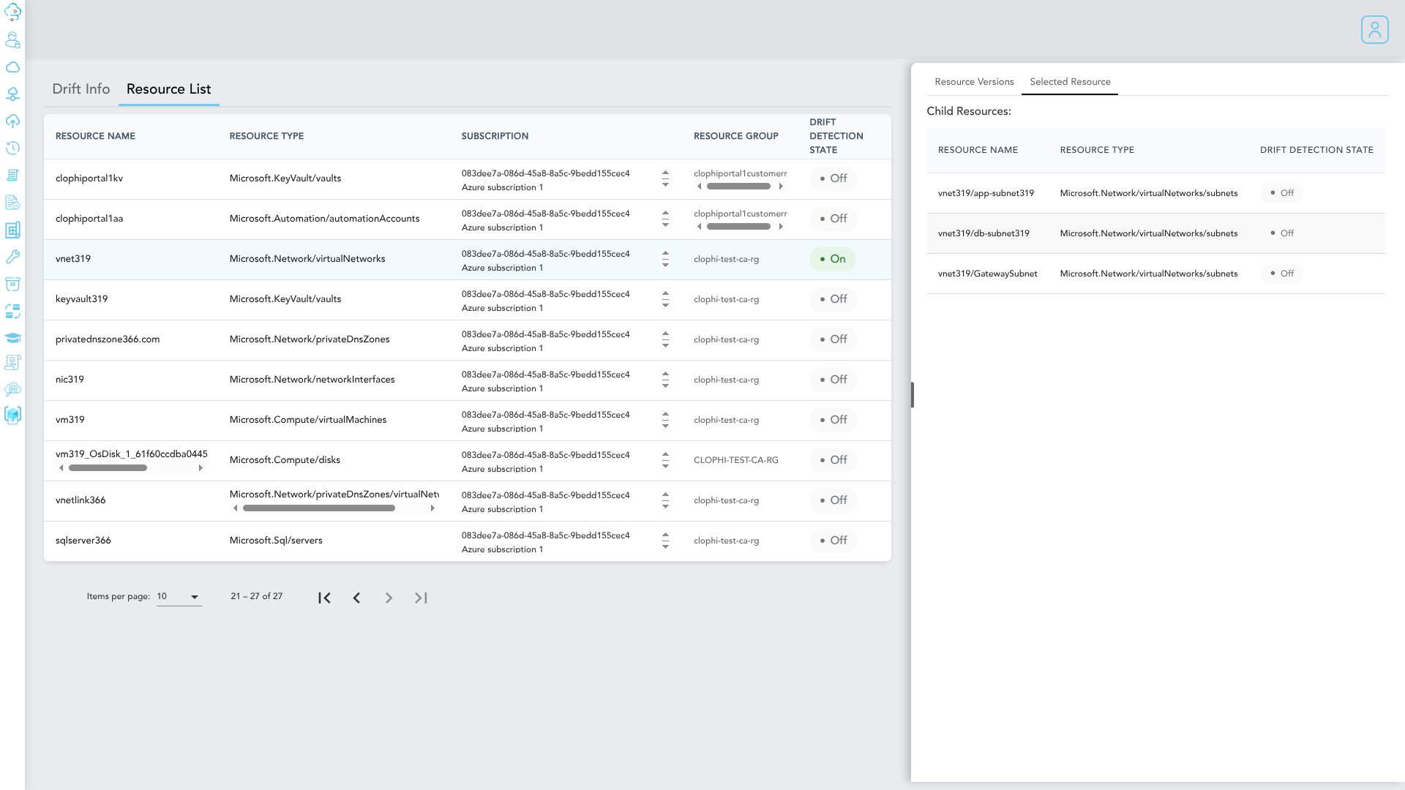Click subscription stepper arrows in clophiportal1kv row

click(665, 178)
